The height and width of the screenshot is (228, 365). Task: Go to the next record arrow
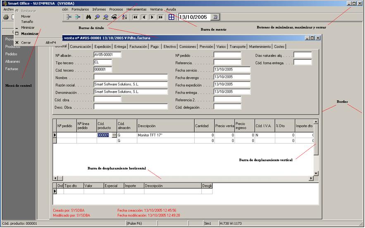tap(152, 17)
